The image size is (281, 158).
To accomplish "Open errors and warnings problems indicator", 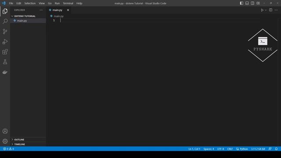I will point(8,149).
